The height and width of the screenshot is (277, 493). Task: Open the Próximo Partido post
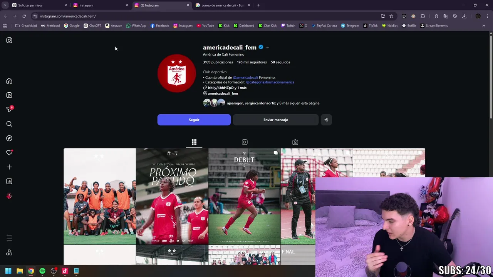coord(172,196)
